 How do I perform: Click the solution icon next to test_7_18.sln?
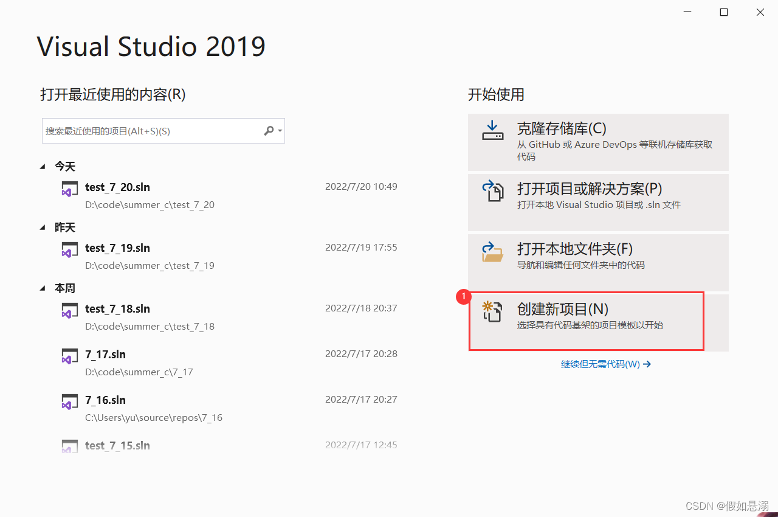coord(70,310)
